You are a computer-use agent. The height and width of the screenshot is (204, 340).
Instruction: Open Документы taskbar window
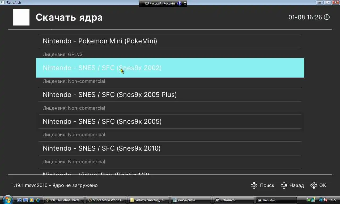click(x=191, y=200)
